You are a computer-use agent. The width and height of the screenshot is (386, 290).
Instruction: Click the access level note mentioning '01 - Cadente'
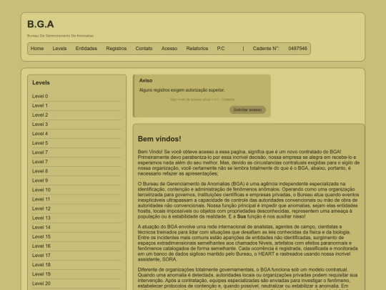(202, 100)
